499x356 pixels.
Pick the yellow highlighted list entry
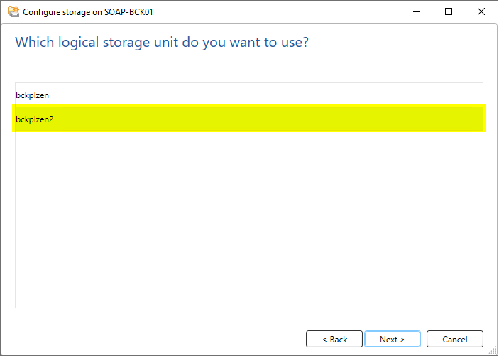click(x=249, y=119)
